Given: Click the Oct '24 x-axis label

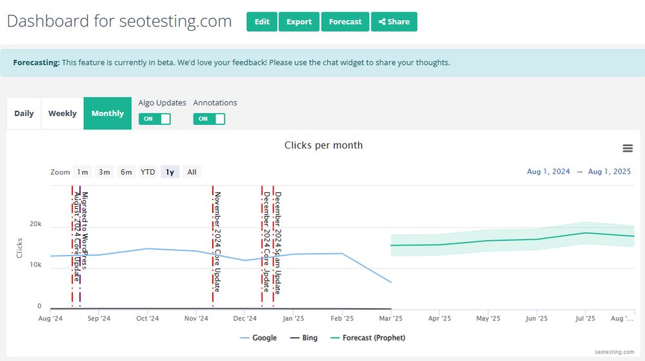Looking at the screenshot, I should tap(148, 319).
